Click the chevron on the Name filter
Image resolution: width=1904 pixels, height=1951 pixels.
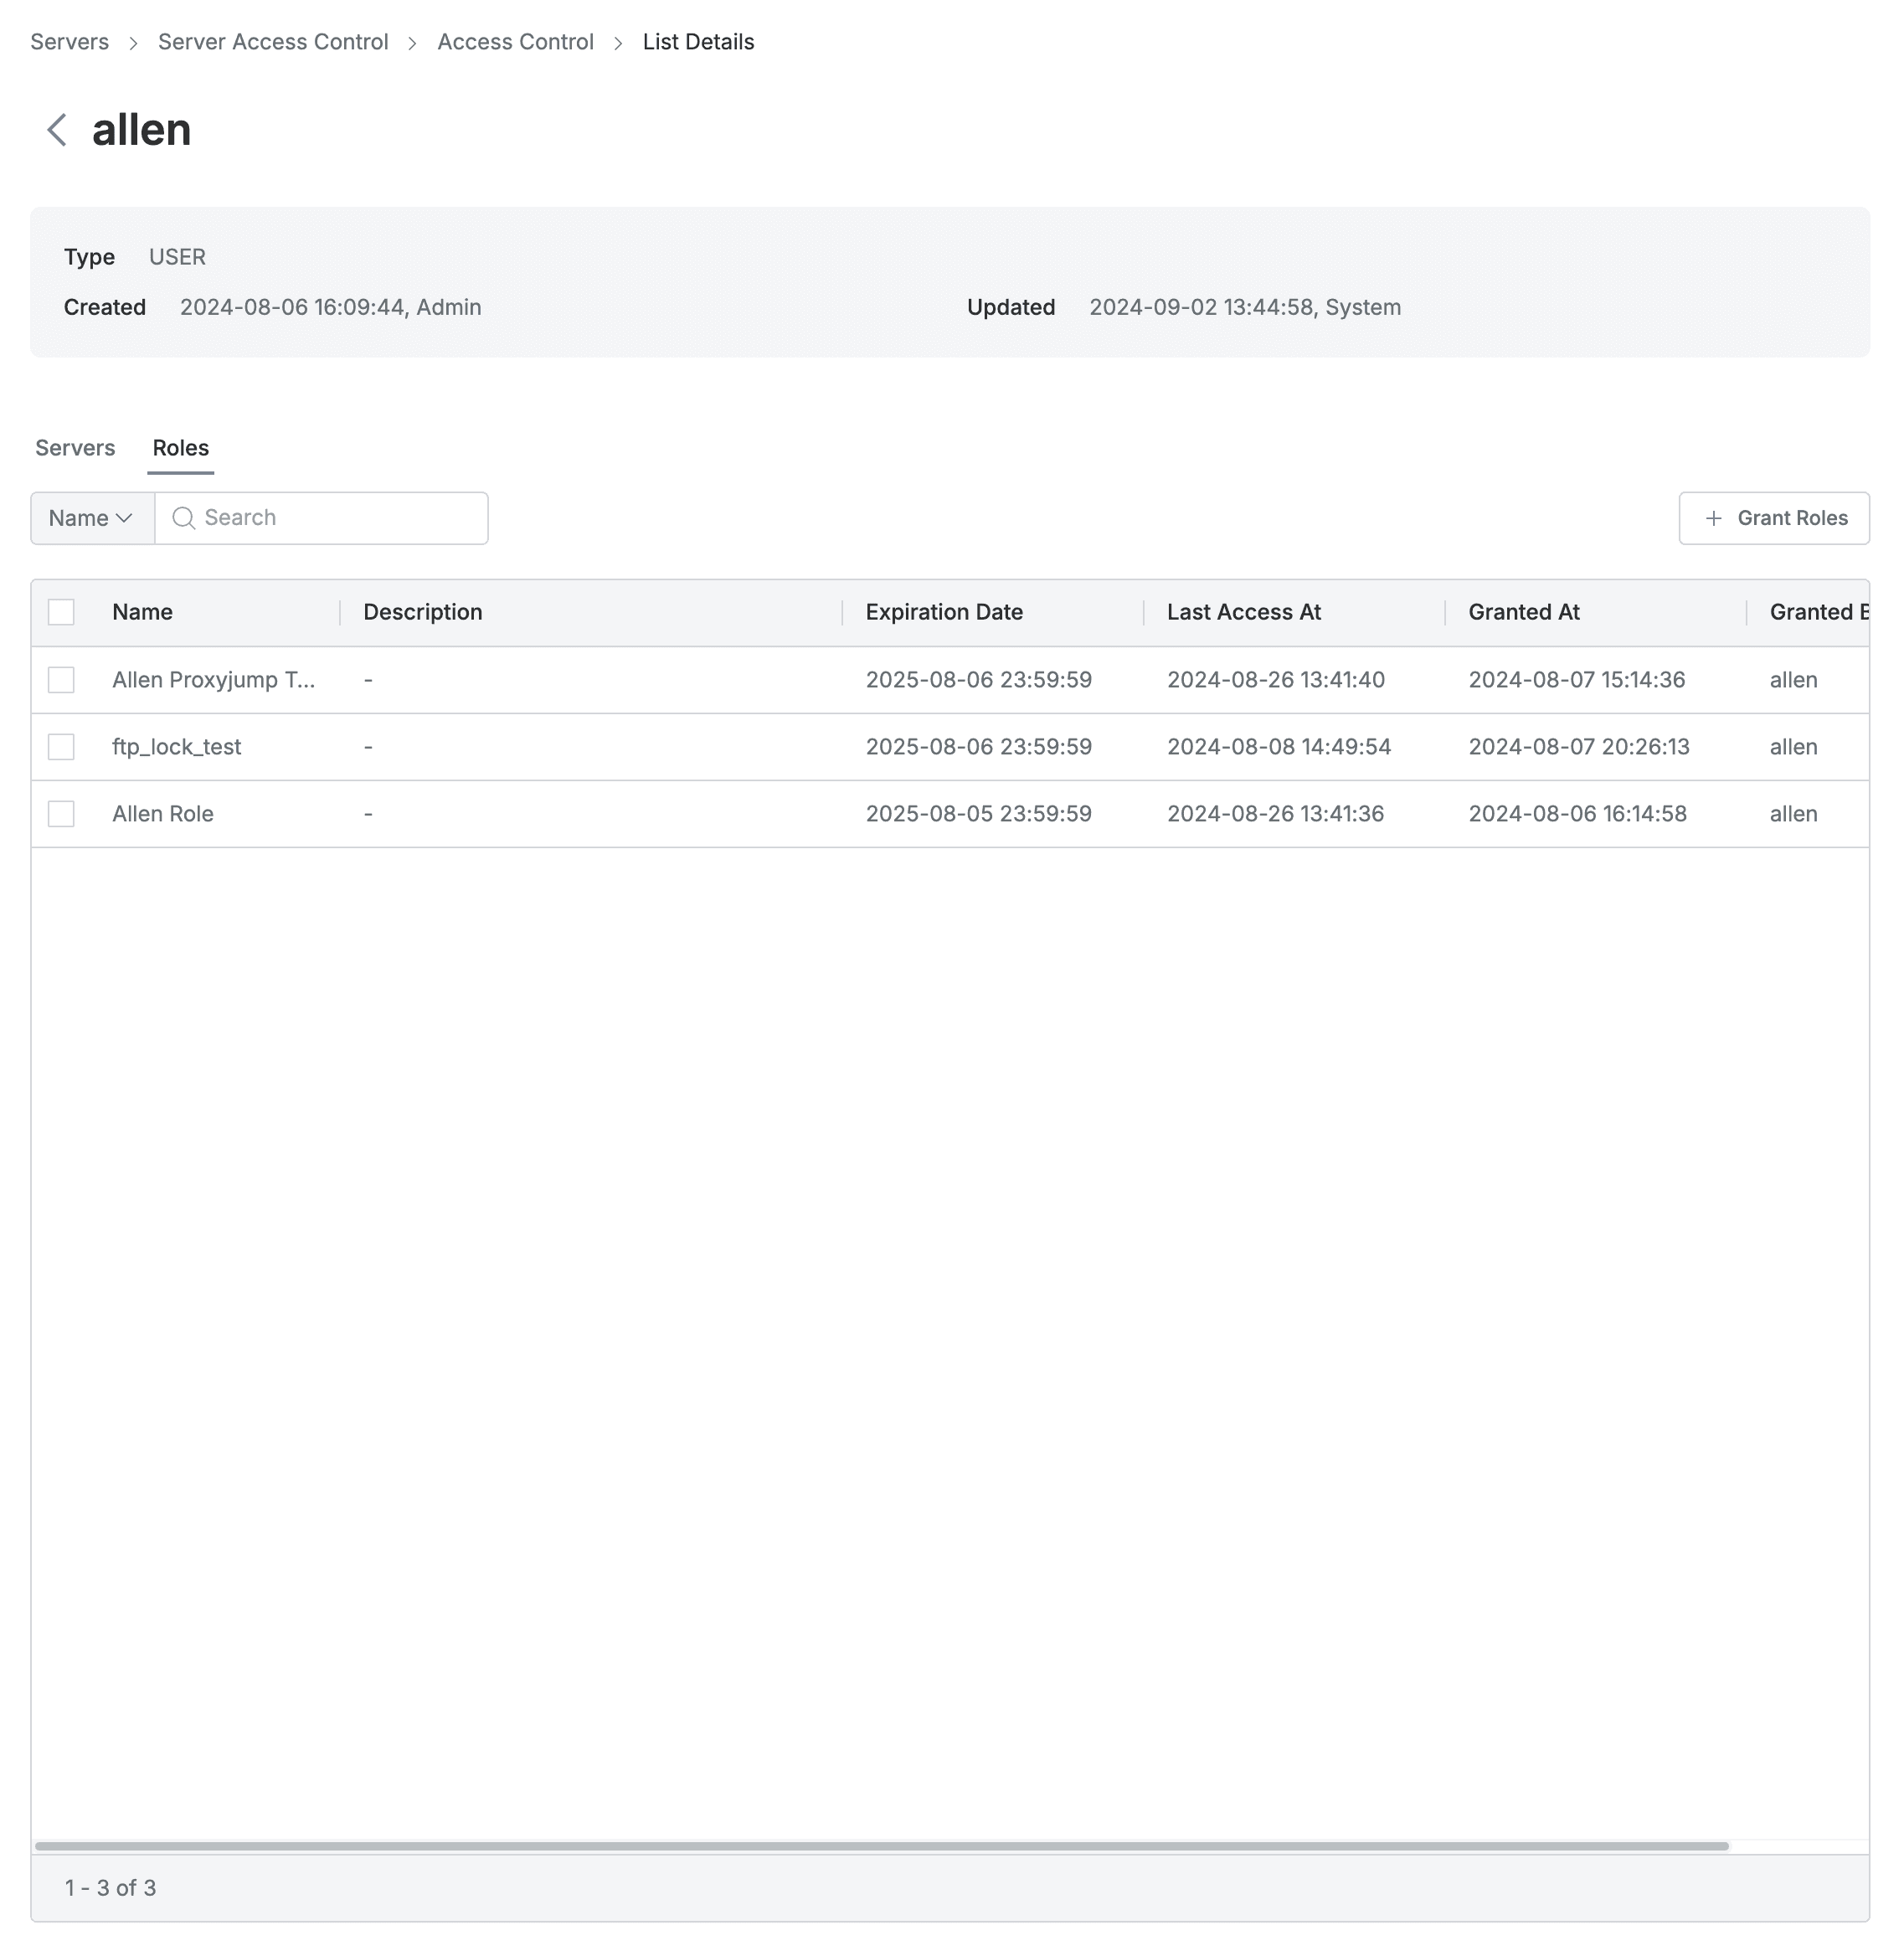click(x=124, y=518)
